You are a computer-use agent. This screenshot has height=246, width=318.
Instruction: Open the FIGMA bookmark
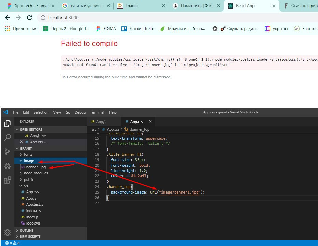(110, 29)
